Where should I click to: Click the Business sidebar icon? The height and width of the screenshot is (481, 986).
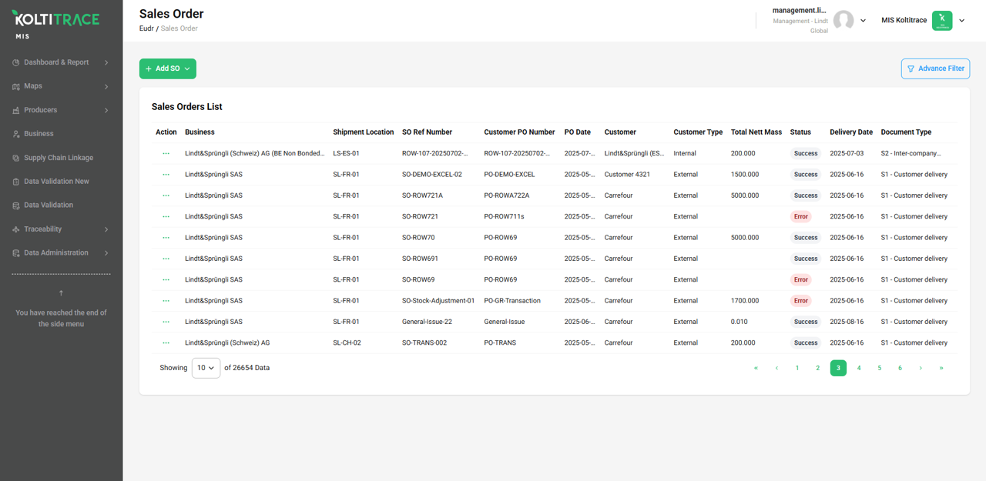[x=16, y=134]
